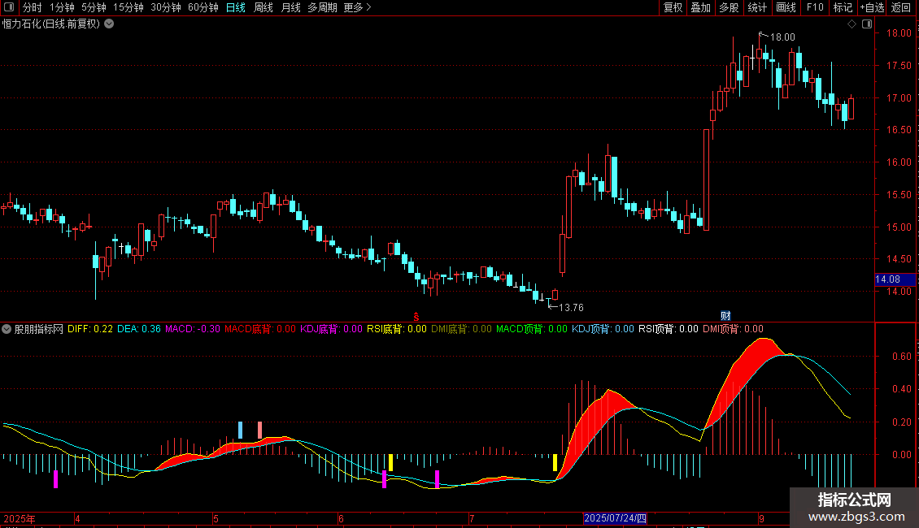Click the 叠加 overlay button
The height and width of the screenshot is (528, 919).
[701, 7]
